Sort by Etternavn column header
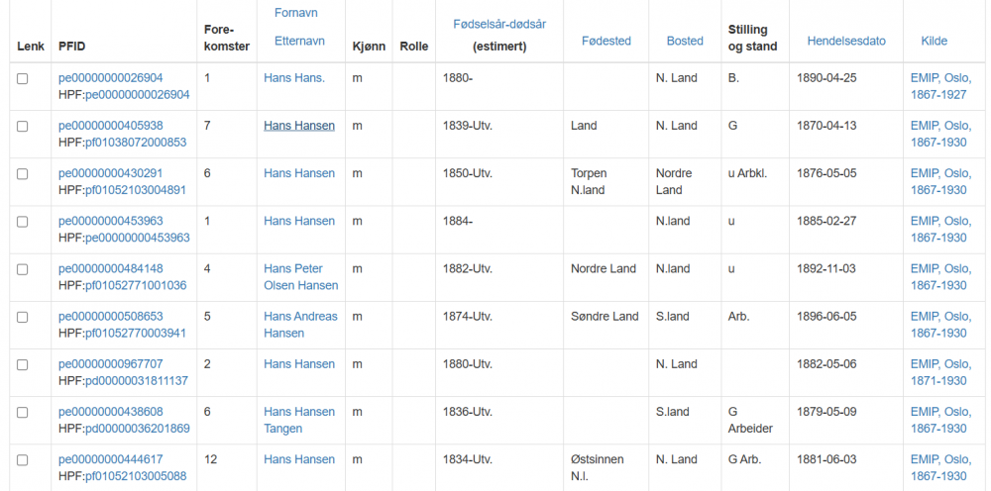 [x=300, y=42]
